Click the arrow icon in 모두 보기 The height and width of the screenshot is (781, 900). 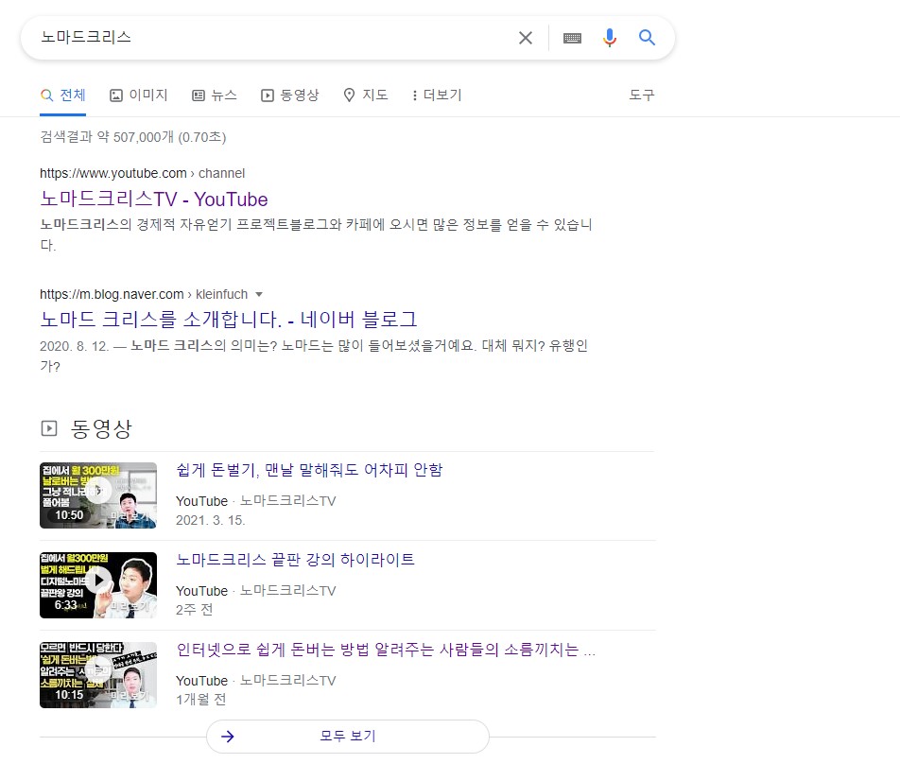click(228, 737)
